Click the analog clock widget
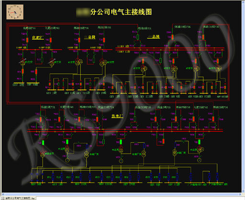Screen dimensions: 245x200 click(x=15, y=12)
